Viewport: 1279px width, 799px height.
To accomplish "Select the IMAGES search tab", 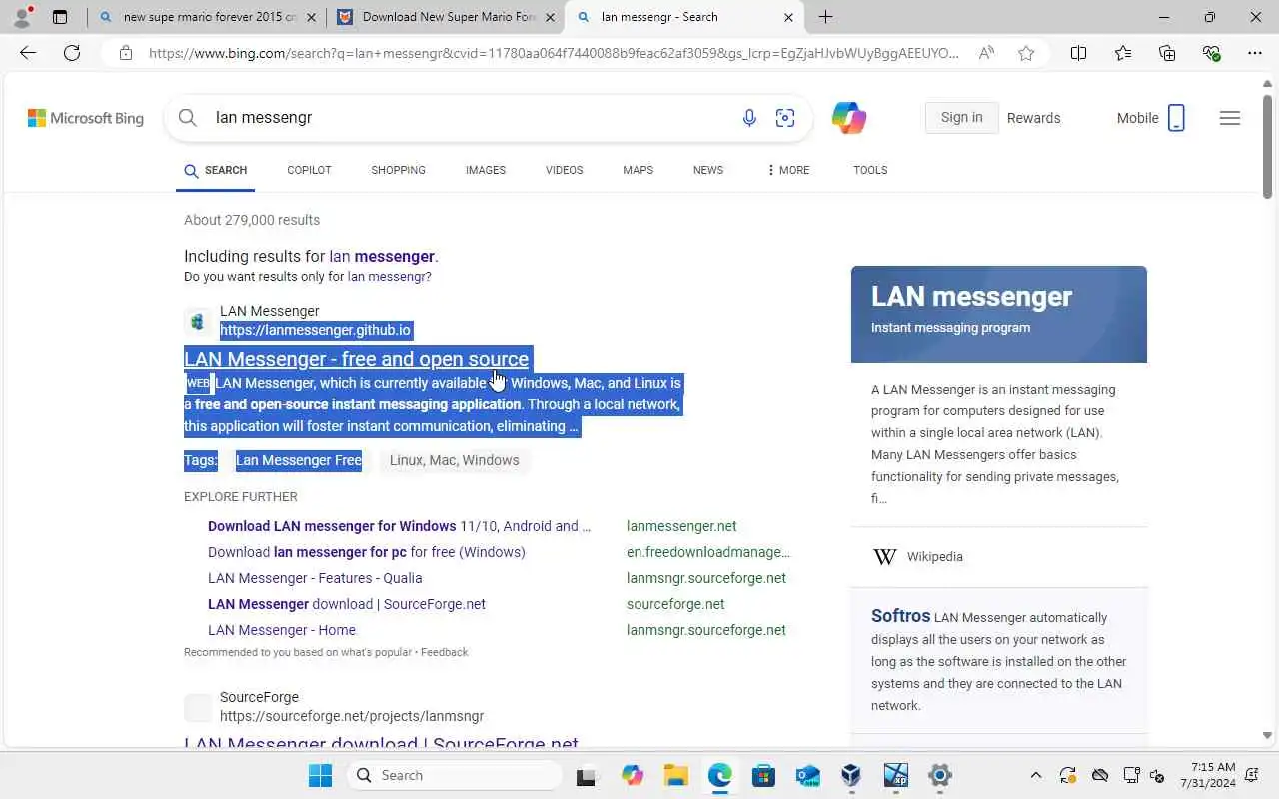I will click(486, 170).
